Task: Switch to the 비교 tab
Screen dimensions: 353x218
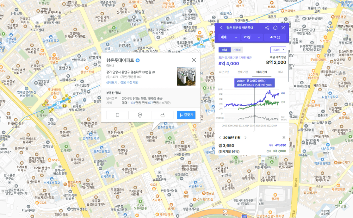Action: coord(280,72)
